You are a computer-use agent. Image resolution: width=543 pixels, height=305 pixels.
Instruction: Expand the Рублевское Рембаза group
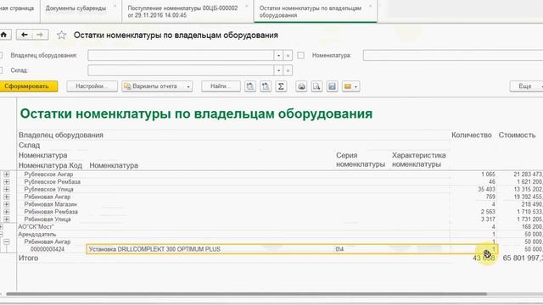7,182
